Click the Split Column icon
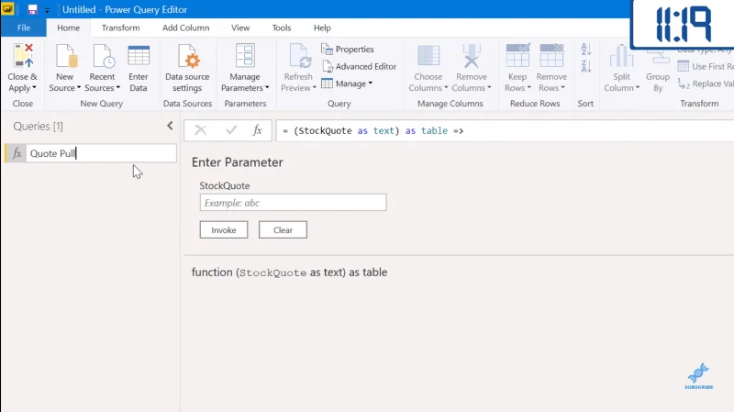The height and width of the screenshot is (412, 734). 622,56
